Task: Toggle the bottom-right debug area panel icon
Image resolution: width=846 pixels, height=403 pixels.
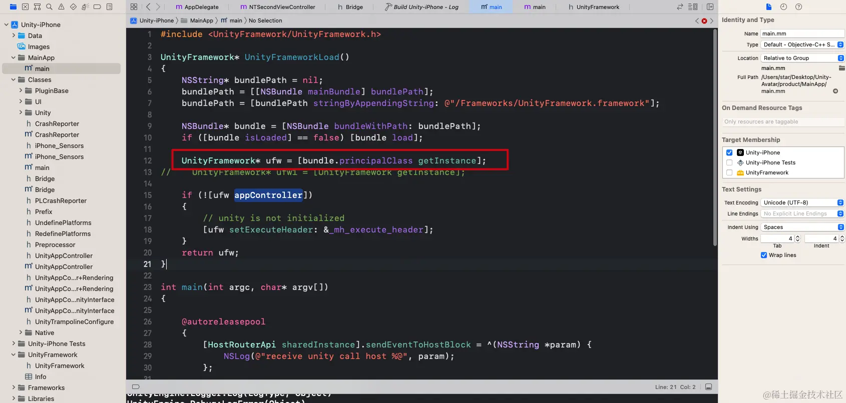Action: [708, 387]
